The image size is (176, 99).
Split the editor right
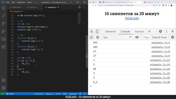79,7
